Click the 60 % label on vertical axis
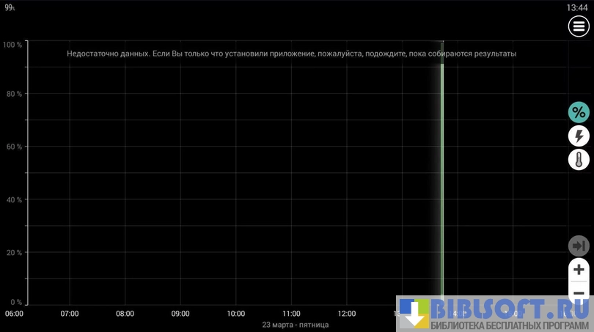Screen dimensions: 594x332 coord(14,147)
